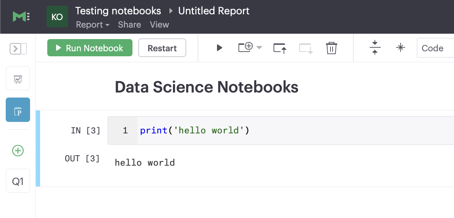This screenshot has width=454, height=218.
Task: Run the current cell with the play icon
Action: [x=219, y=48]
